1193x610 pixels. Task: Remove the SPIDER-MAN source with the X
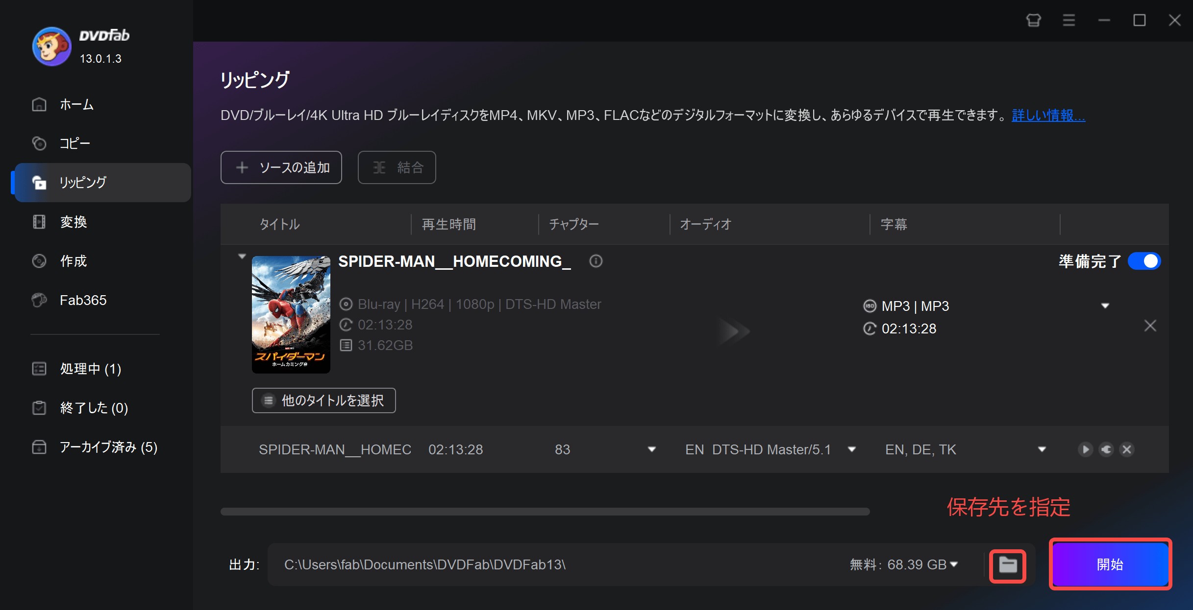tap(1150, 326)
